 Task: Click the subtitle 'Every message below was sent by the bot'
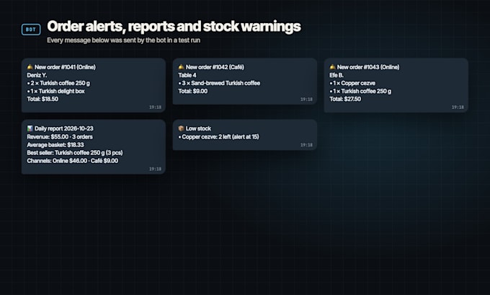[x=107, y=40]
